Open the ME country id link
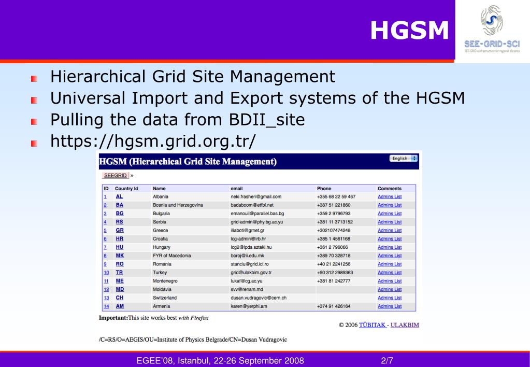 120,281
